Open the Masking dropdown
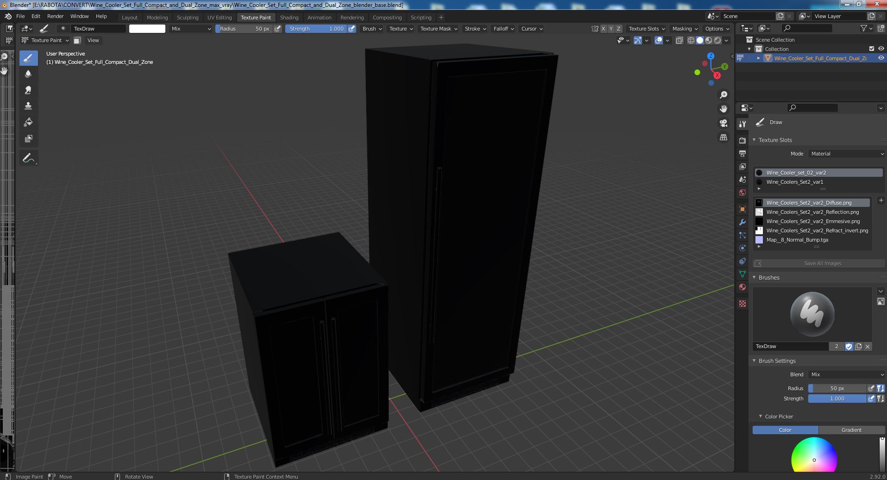The width and height of the screenshot is (887, 480). (685, 29)
